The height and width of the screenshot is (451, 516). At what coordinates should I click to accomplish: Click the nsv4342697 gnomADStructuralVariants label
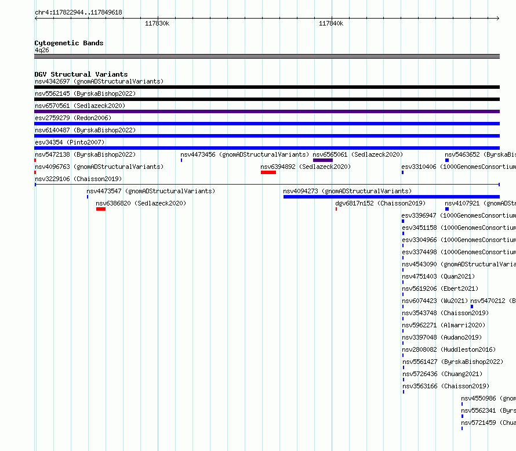click(x=99, y=81)
